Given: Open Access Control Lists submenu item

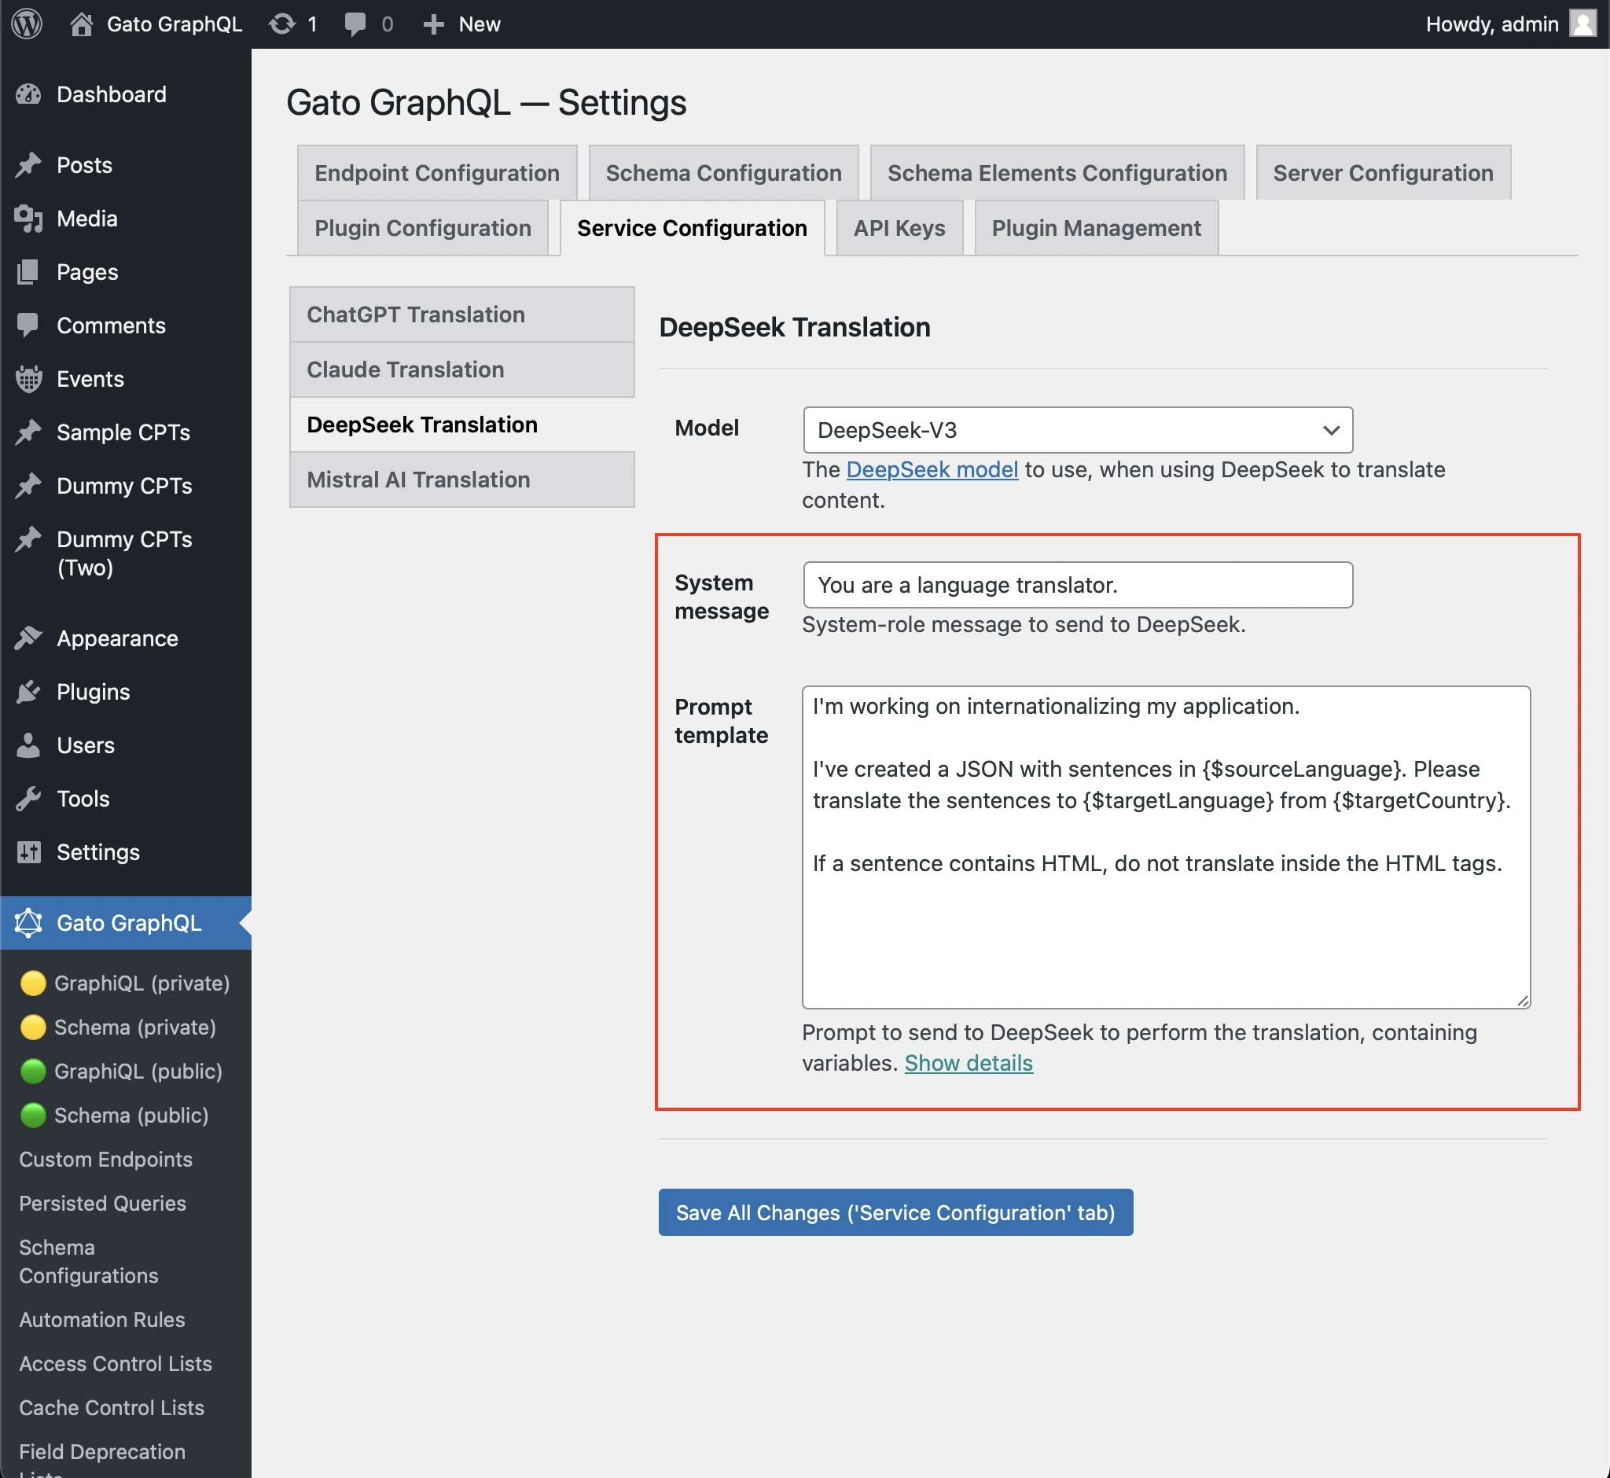Looking at the screenshot, I should (116, 1364).
